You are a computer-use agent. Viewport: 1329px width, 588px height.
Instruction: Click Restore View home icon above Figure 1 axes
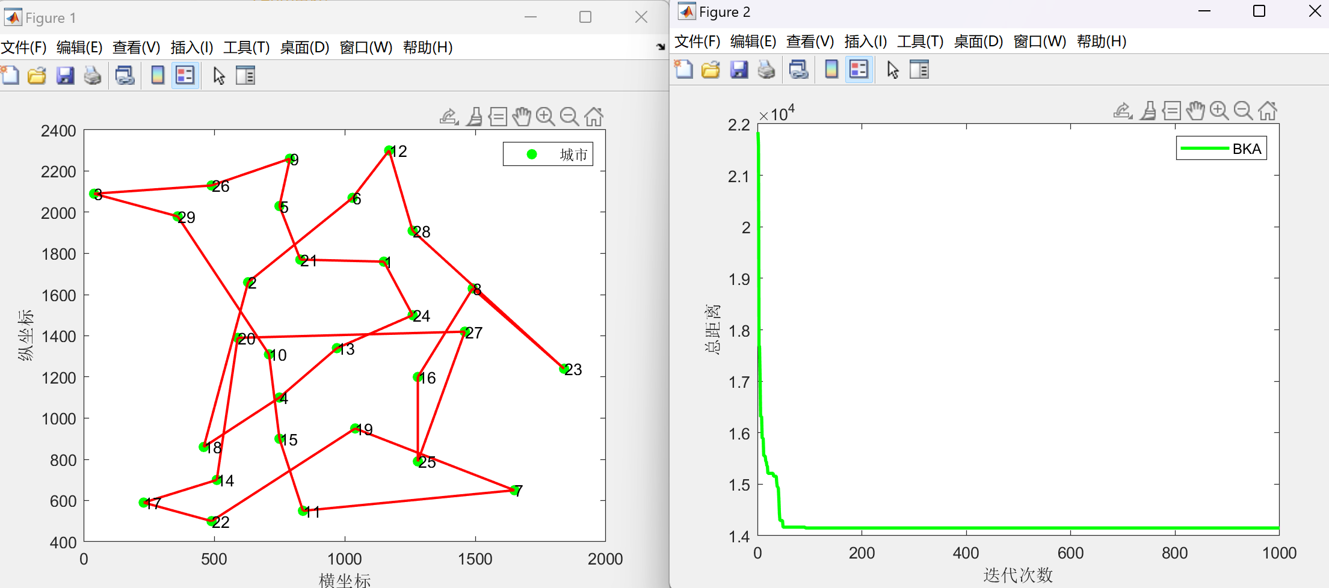(x=594, y=117)
